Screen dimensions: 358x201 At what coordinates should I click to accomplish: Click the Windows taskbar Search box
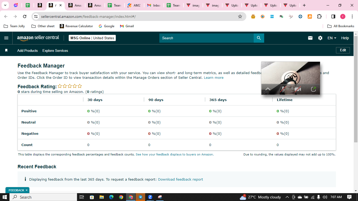point(43,197)
